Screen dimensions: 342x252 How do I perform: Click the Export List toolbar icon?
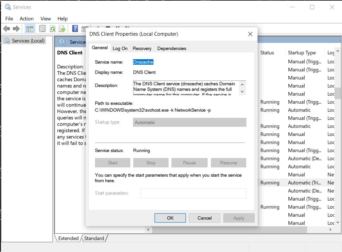coord(62,29)
